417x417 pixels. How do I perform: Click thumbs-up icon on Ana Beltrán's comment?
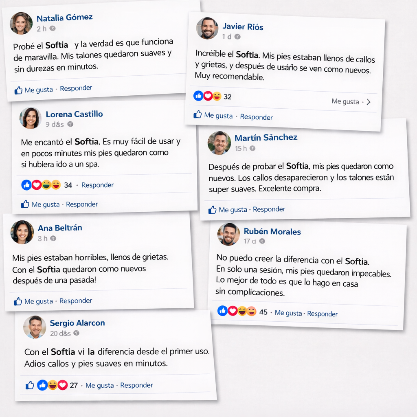coord(18,302)
